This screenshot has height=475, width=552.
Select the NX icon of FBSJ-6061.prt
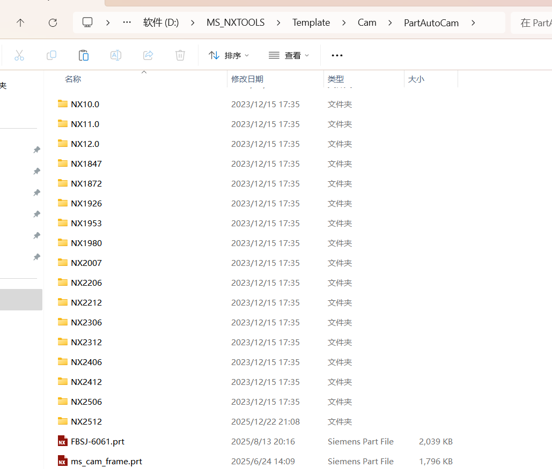point(63,441)
